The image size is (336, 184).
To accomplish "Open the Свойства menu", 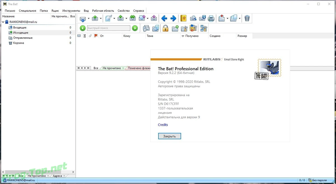I will [x=123, y=11].
